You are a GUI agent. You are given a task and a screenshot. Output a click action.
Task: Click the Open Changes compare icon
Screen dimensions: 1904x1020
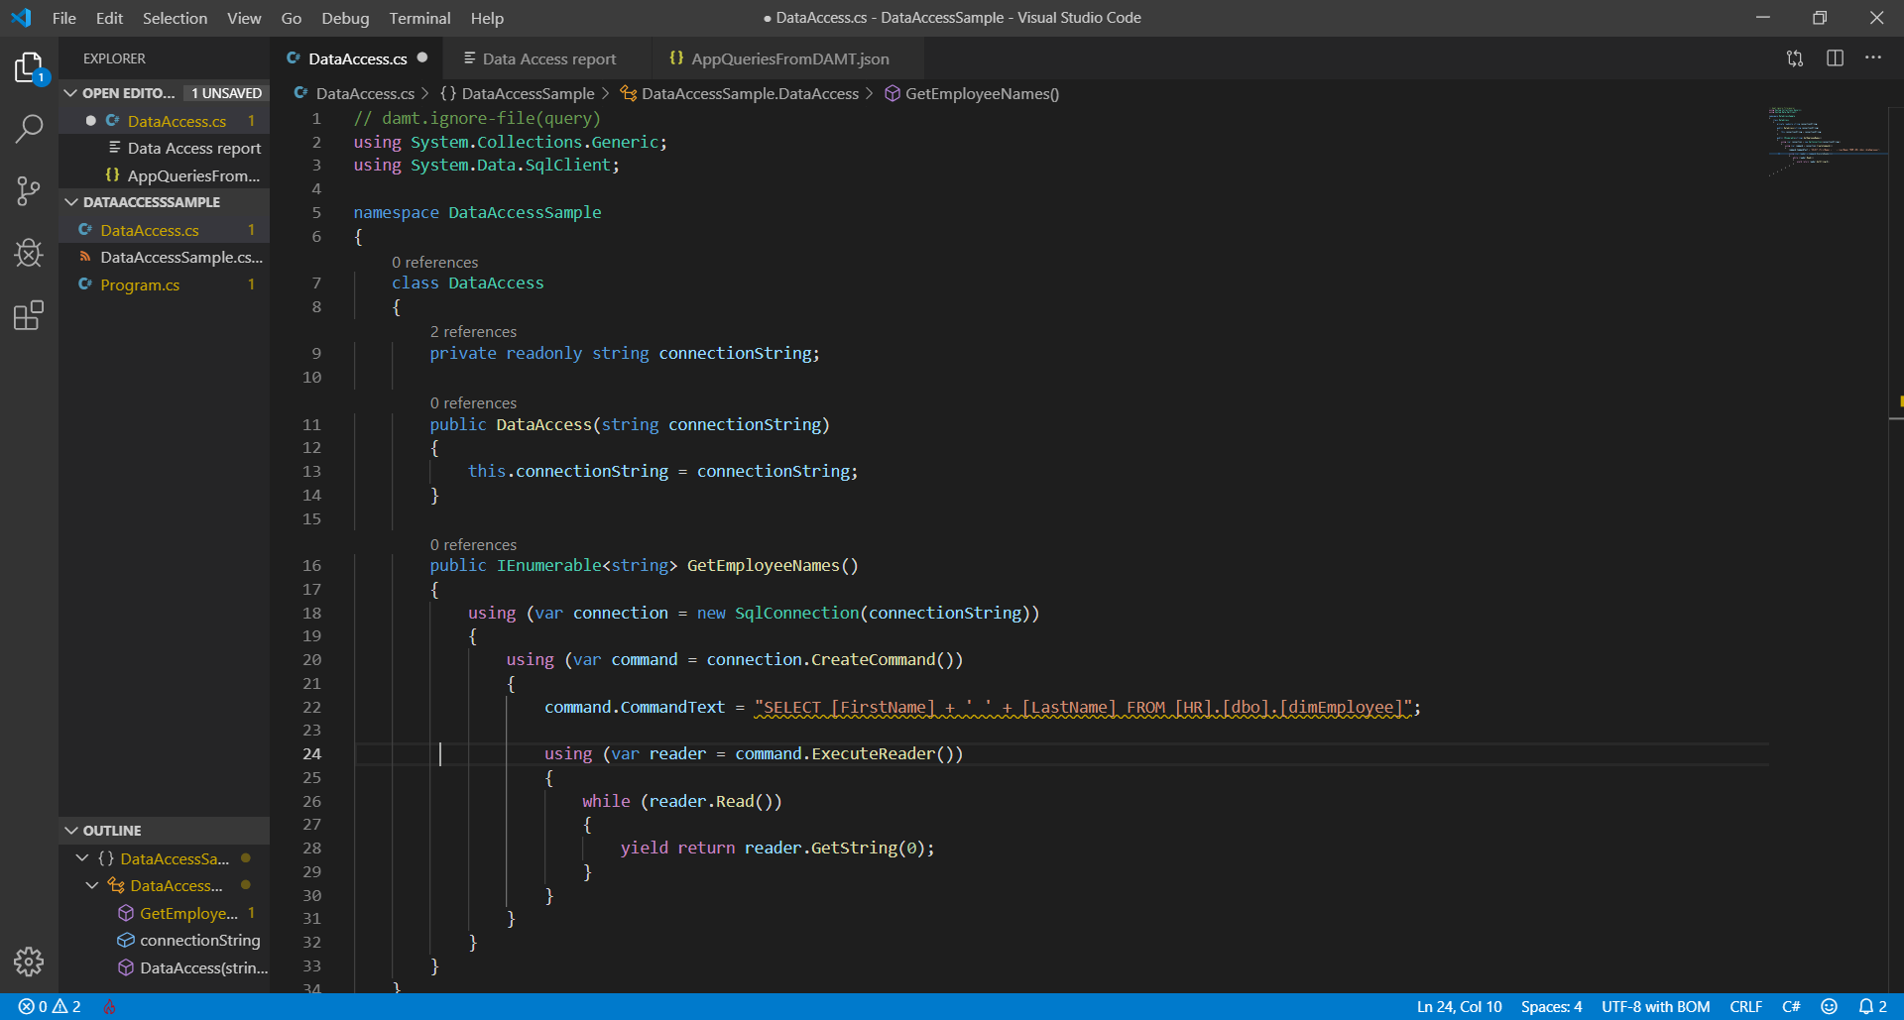(1795, 58)
